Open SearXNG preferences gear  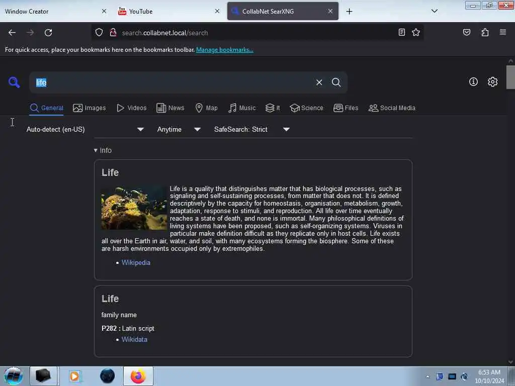(492, 82)
